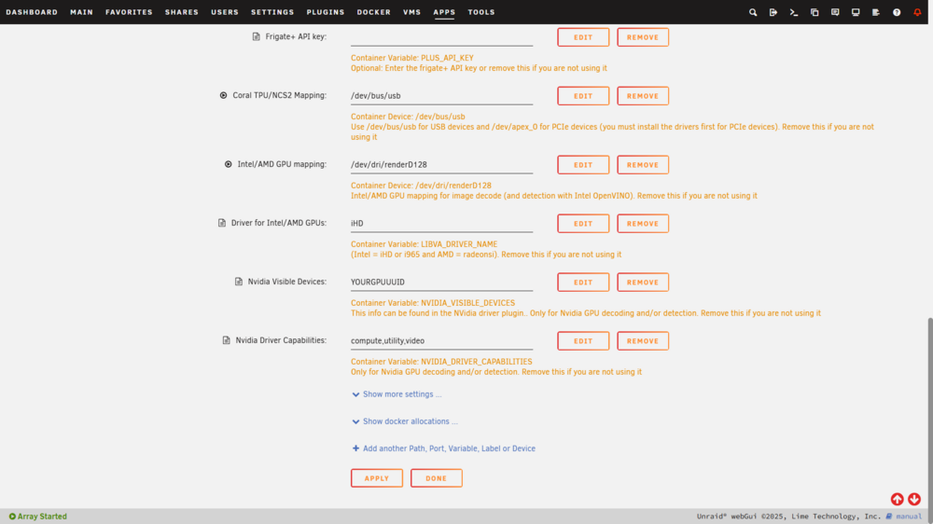Viewport: 933px width, 524px height.
Task: Click the Frigate+ API key input field
Action: coord(441,37)
